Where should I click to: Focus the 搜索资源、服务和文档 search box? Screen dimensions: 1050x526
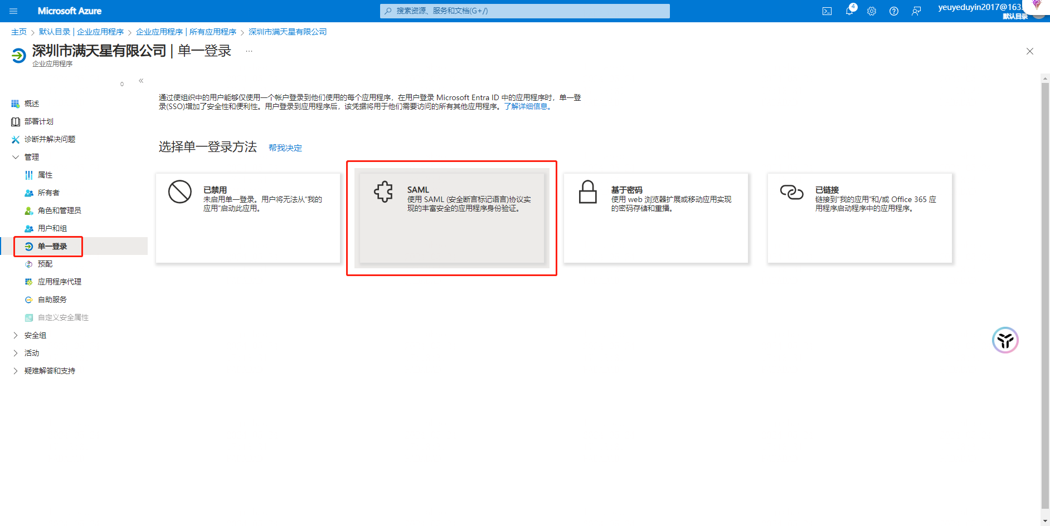click(x=525, y=11)
